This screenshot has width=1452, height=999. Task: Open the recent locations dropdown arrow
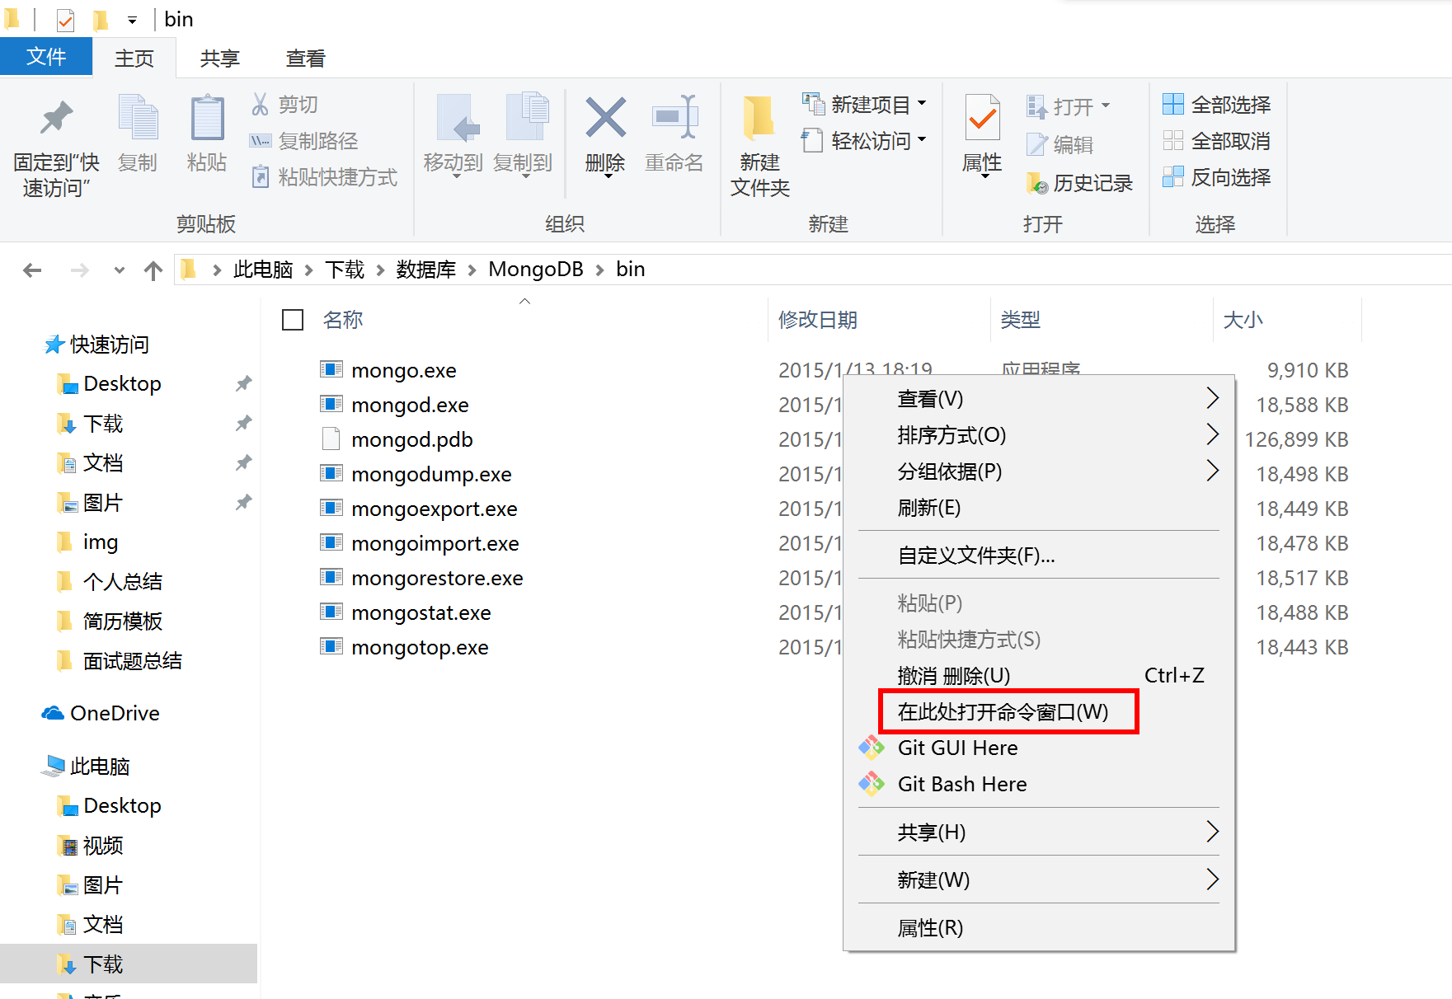point(120,270)
